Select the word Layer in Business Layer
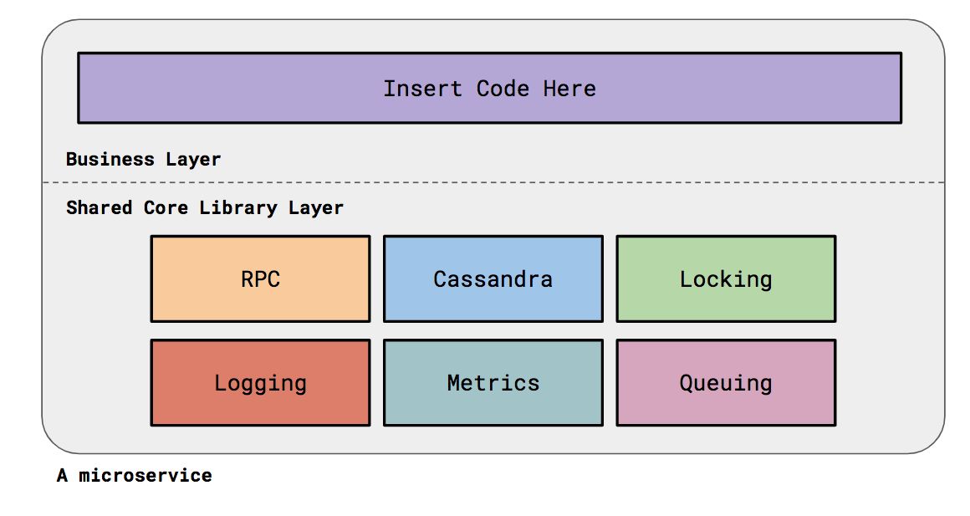 tap(193, 160)
